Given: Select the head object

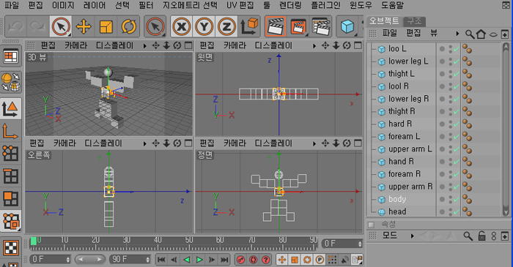Looking at the screenshot, I should tap(397, 211).
